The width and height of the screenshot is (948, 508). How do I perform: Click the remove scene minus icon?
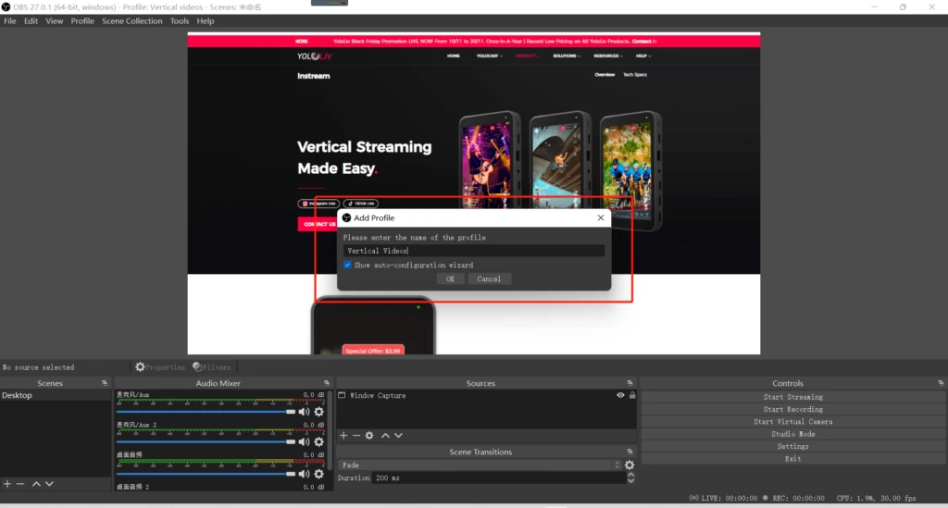20,484
